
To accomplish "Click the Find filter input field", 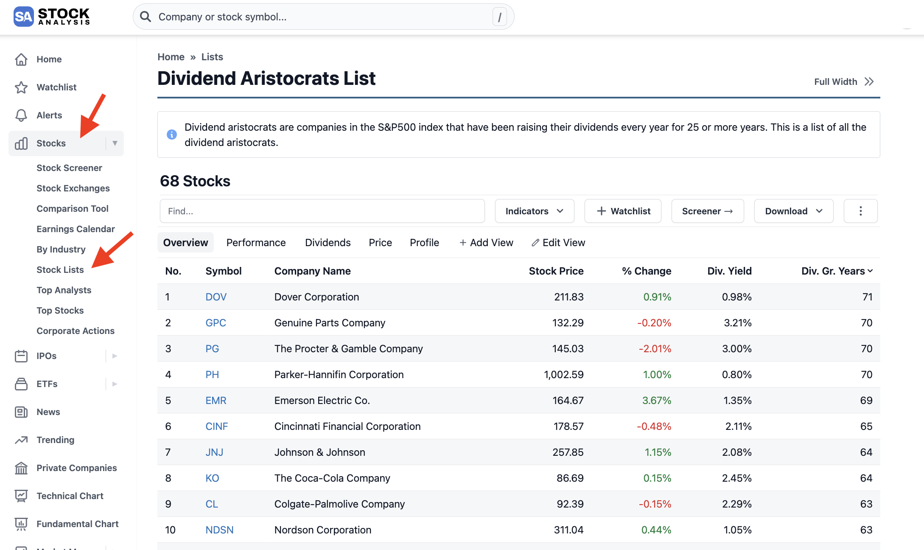I will point(322,211).
